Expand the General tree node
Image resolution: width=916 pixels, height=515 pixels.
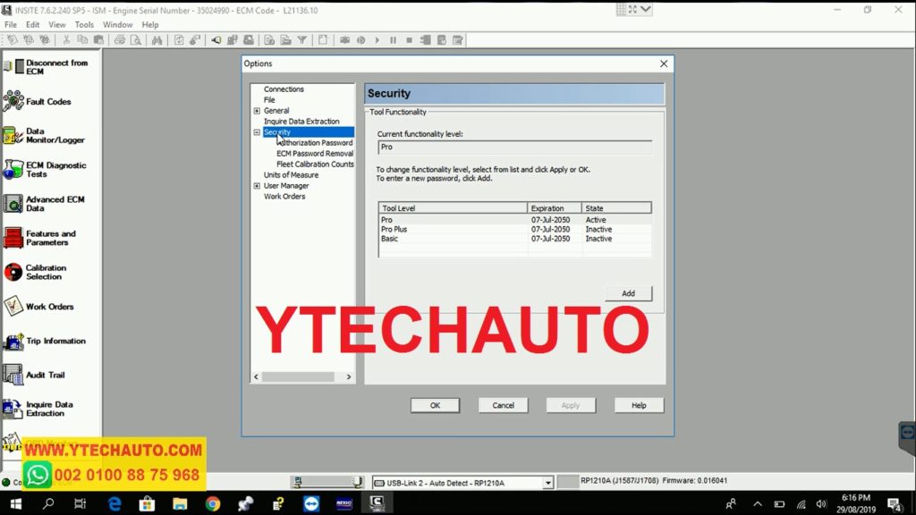(257, 111)
